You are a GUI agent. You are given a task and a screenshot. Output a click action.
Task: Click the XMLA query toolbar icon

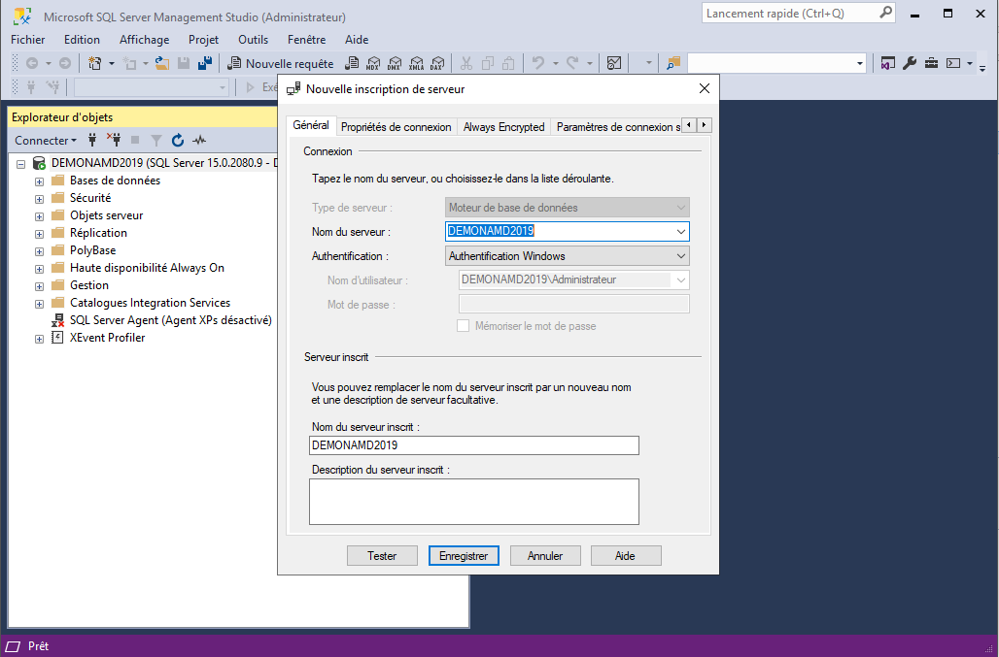point(416,64)
